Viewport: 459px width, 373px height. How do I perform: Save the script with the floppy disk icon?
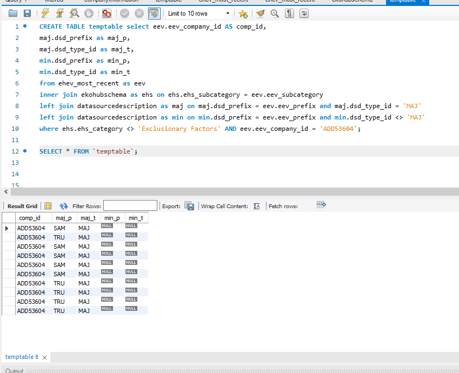(27, 13)
